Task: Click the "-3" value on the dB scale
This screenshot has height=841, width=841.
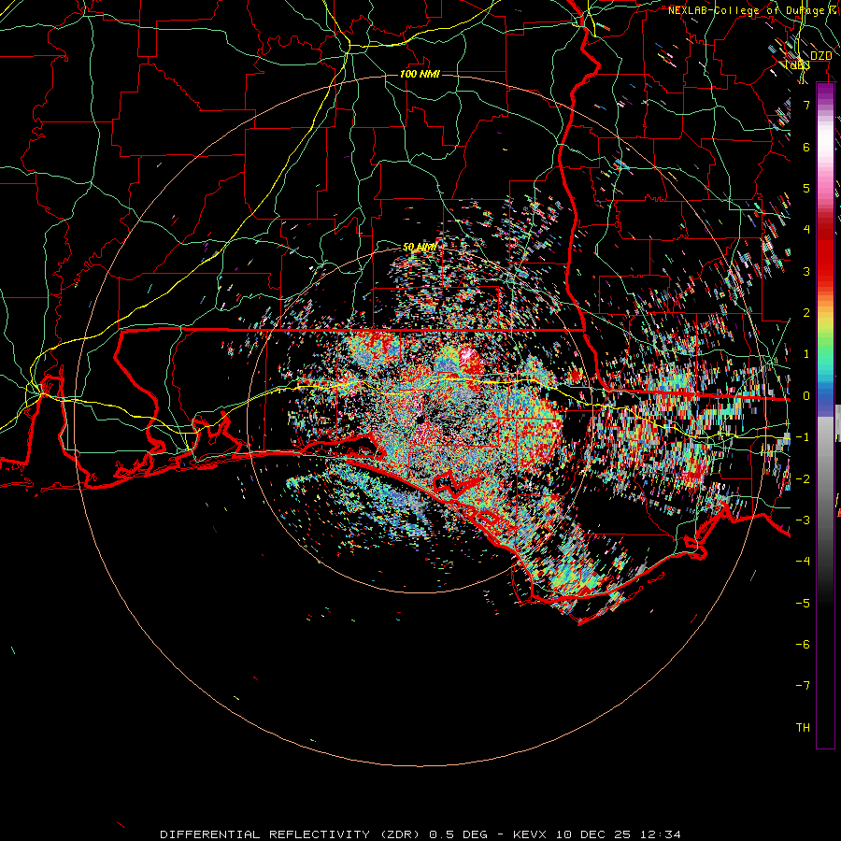Action: click(x=803, y=520)
